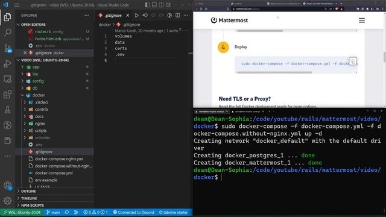Open Customize Layout icon in title bar

(168, 5)
